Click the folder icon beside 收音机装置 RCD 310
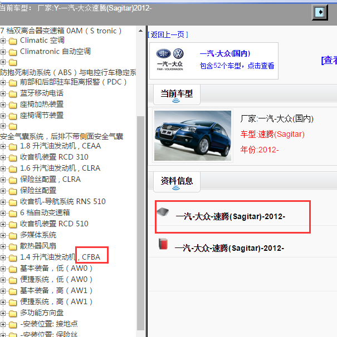337x337 pixels. (x=13, y=157)
